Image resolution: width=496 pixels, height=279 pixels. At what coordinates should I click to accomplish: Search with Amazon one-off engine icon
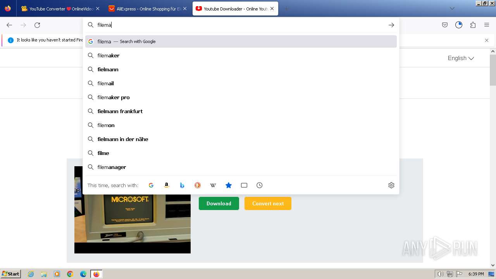[167, 185]
